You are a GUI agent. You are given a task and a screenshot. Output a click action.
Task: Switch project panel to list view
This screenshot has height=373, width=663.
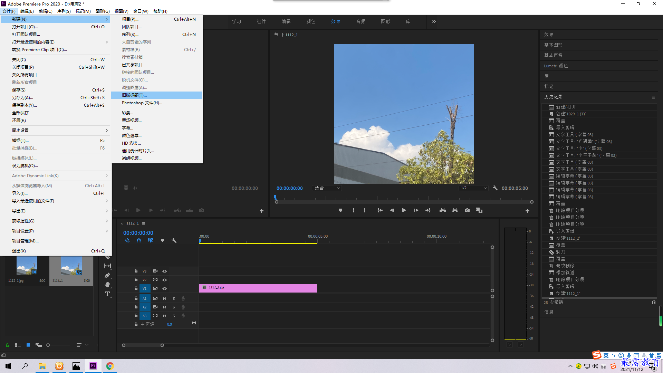(x=18, y=345)
